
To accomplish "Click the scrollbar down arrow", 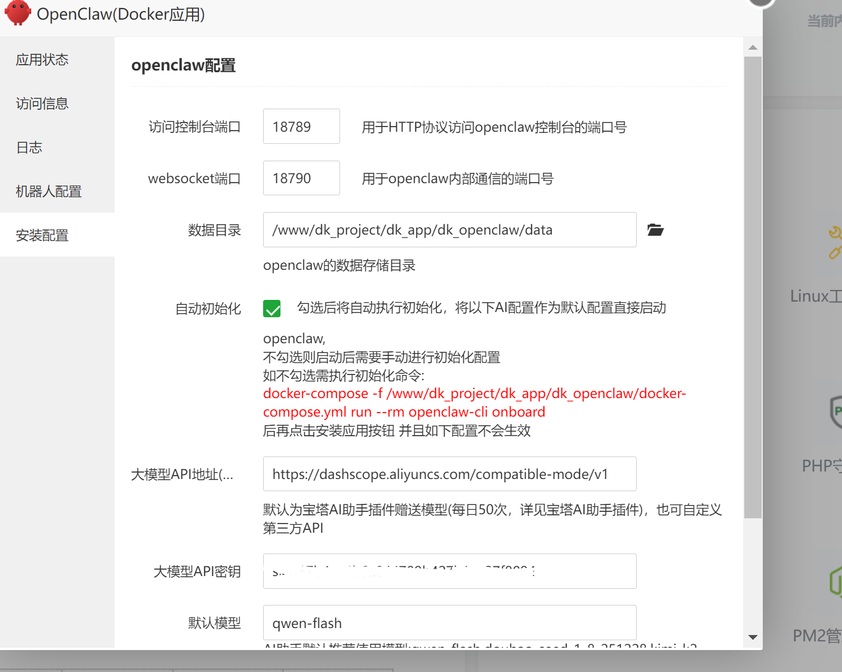I will 753,637.
